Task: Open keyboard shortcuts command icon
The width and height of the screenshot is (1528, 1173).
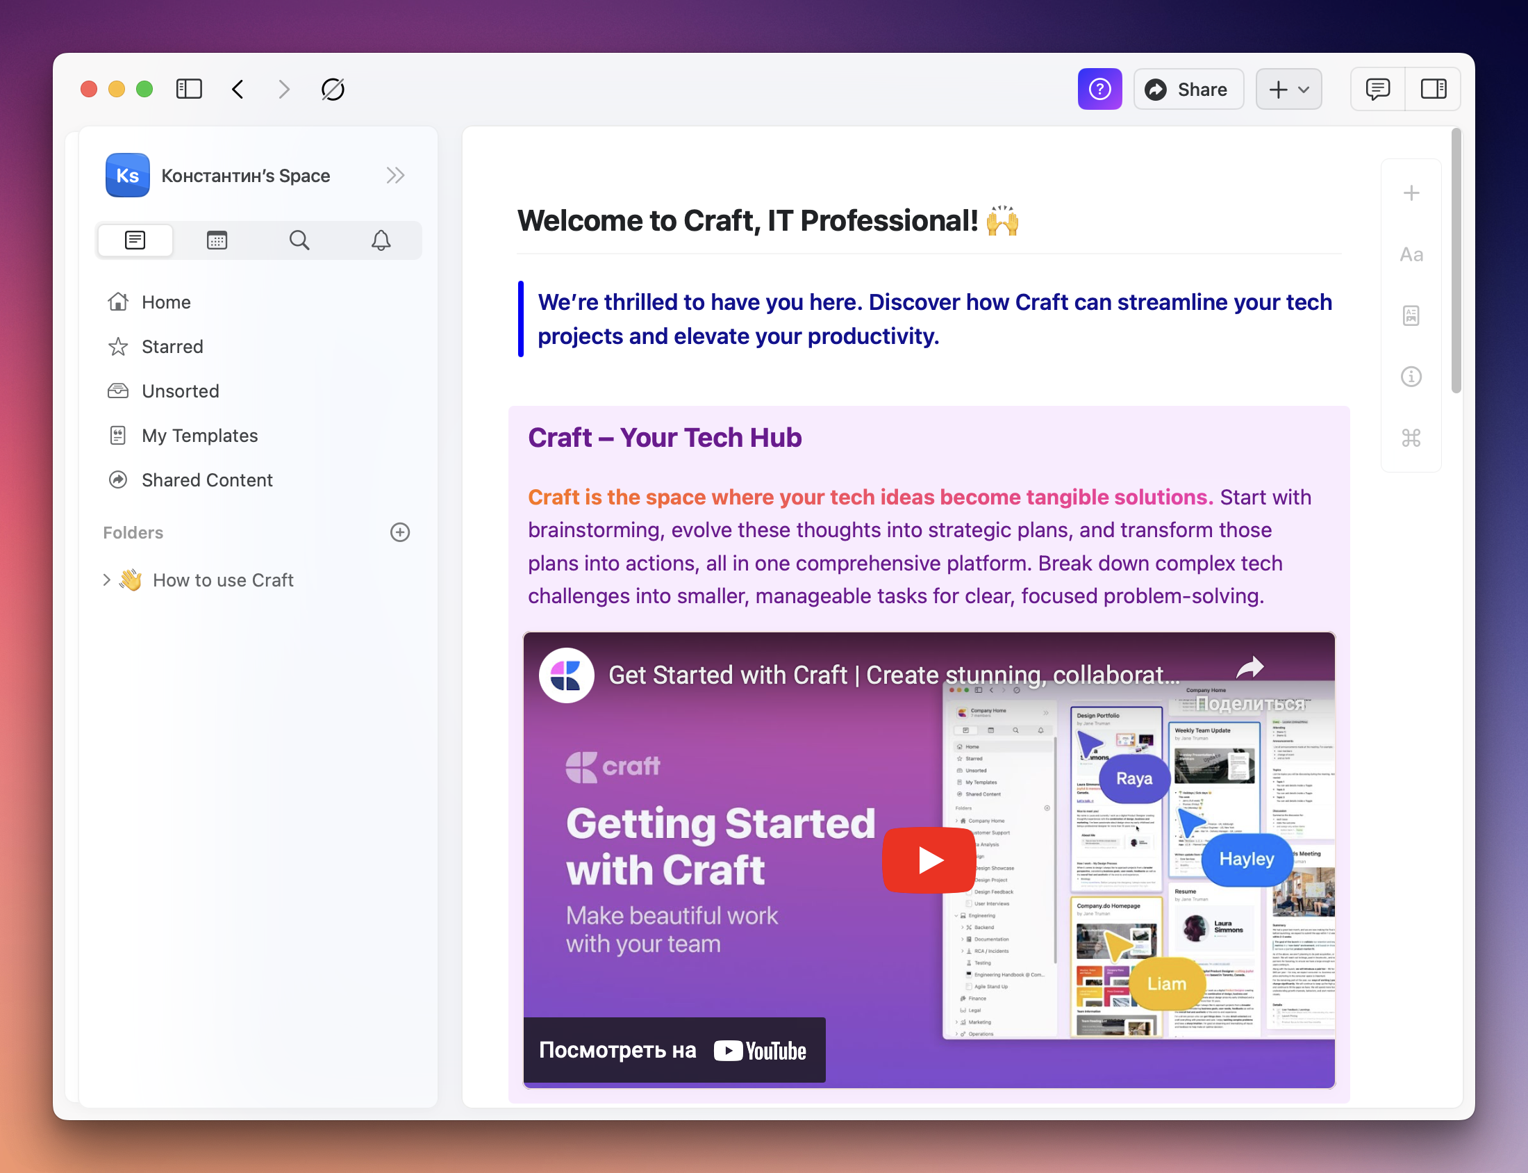Action: [x=1411, y=438]
